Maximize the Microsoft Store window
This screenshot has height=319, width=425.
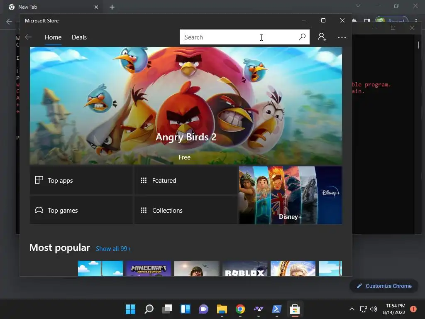tap(323, 20)
